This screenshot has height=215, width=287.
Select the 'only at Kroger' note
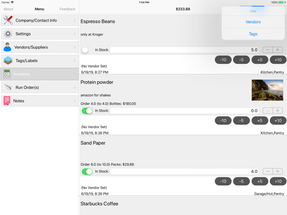click(x=92, y=34)
